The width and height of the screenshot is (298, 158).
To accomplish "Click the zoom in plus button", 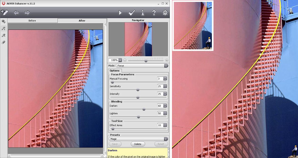I will [166, 60].
